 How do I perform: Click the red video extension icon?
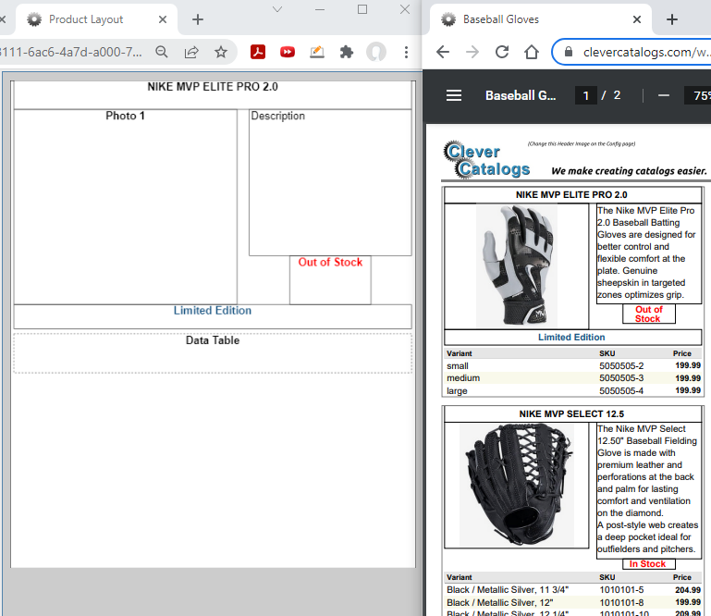pos(288,52)
